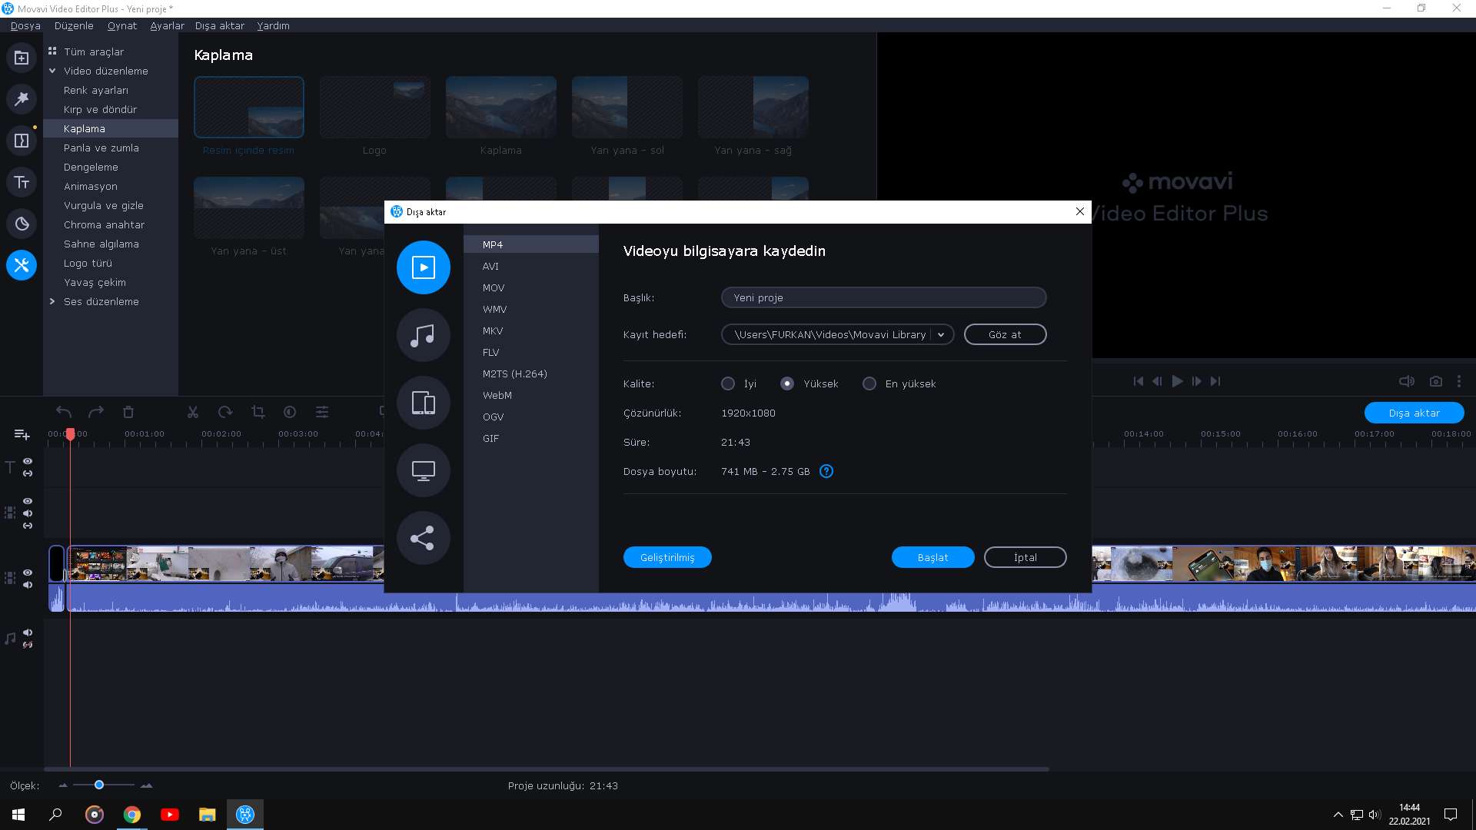Click Göz at browse button
This screenshot has width=1476, height=830.
tap(1005, 334)
